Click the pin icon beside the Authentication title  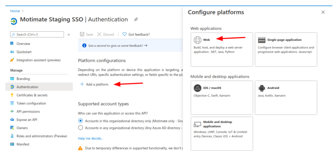(x=136, y=20)
